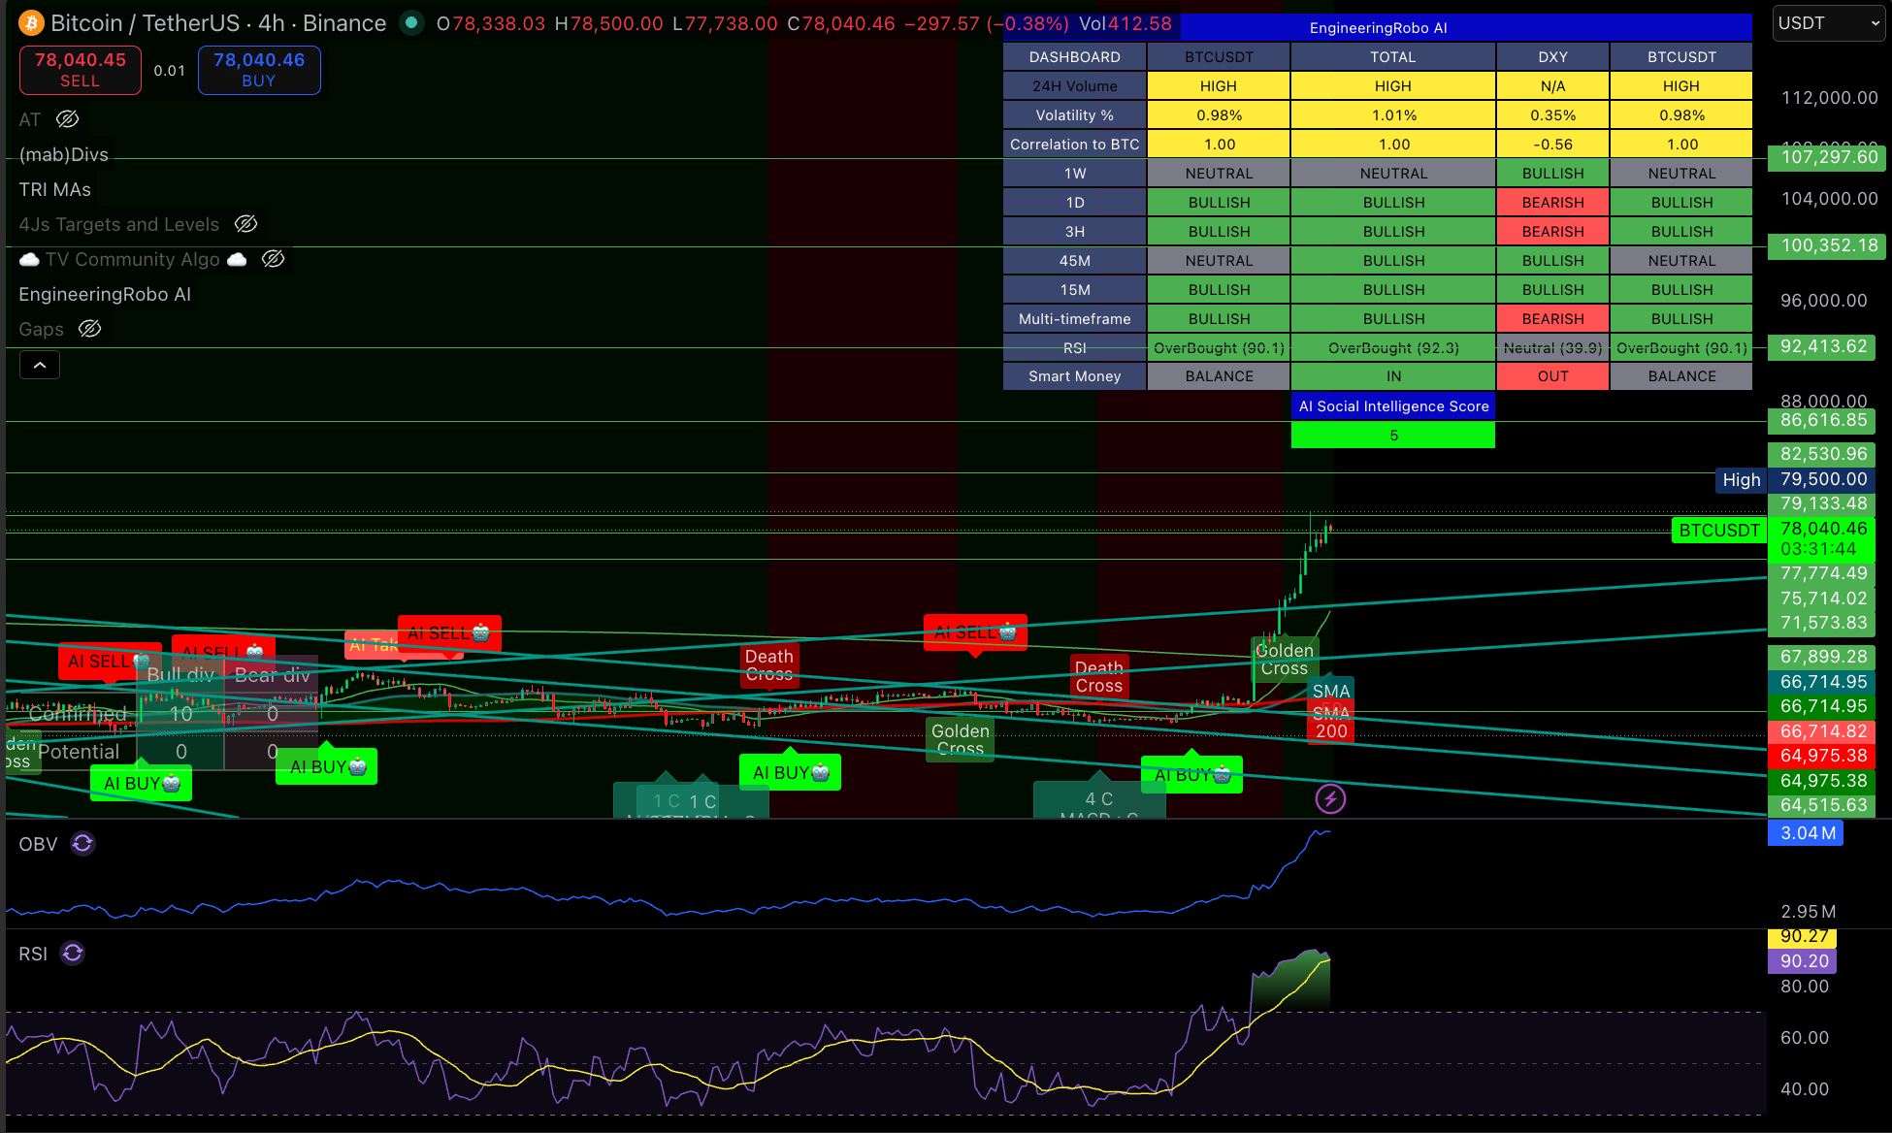Click the 4 C marker on chart

1099,799
